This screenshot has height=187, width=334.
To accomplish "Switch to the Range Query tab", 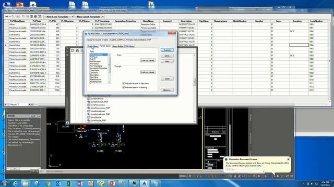I will (105, 46).
